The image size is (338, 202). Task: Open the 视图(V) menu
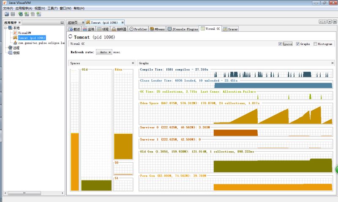[40, 8]
